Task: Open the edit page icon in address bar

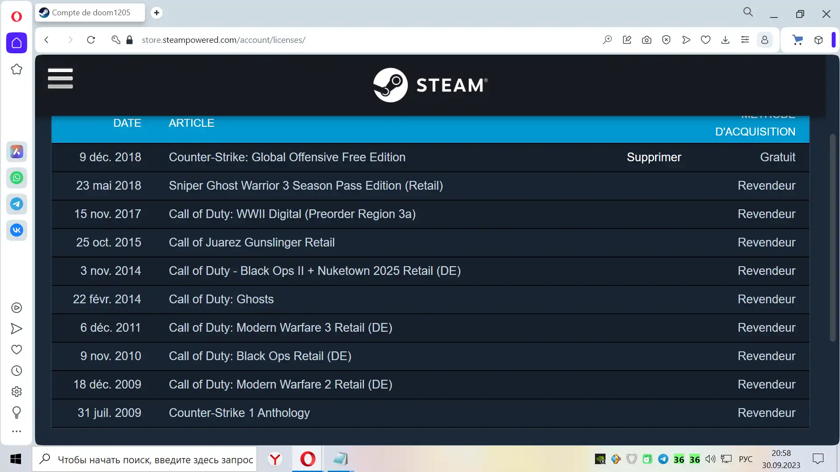Action: click(627, 40)
